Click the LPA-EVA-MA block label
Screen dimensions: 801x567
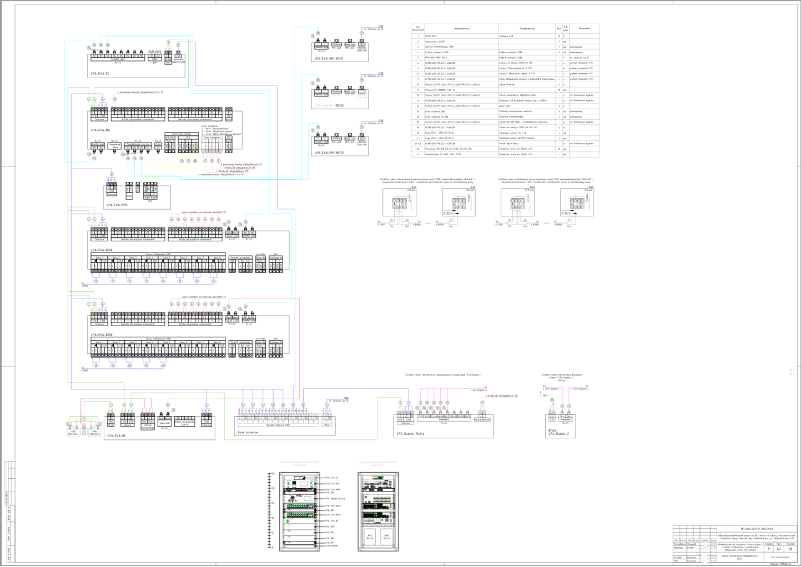click(x=100, y=130)
